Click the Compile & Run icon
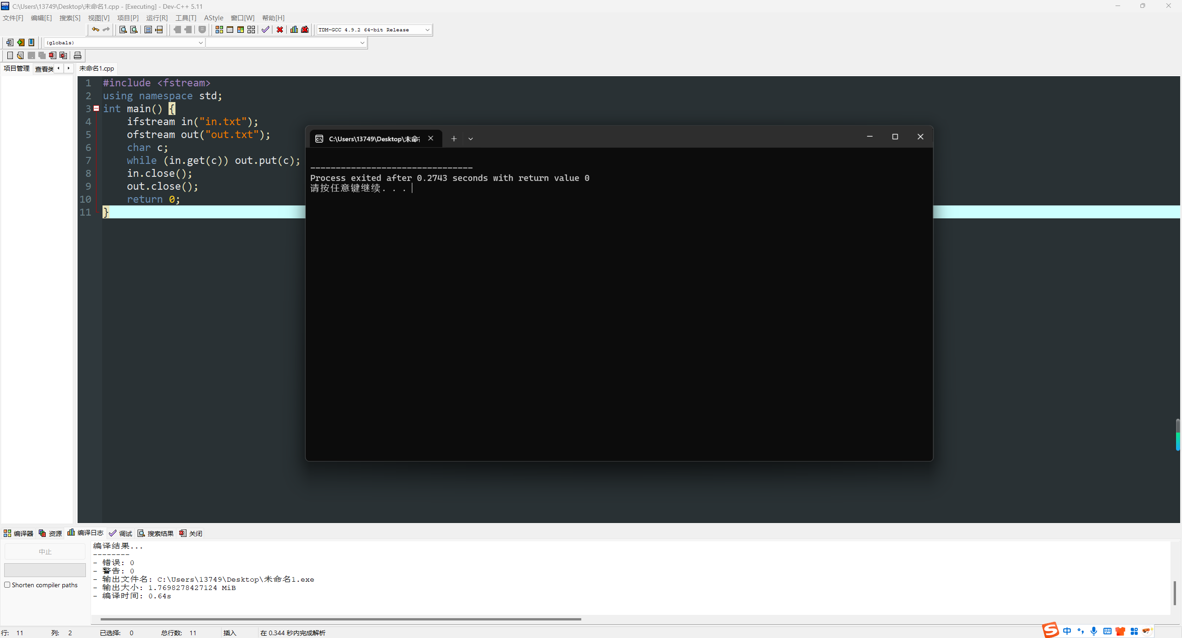1182x638 pixels. pyautogui.click(x=241, y=30)
